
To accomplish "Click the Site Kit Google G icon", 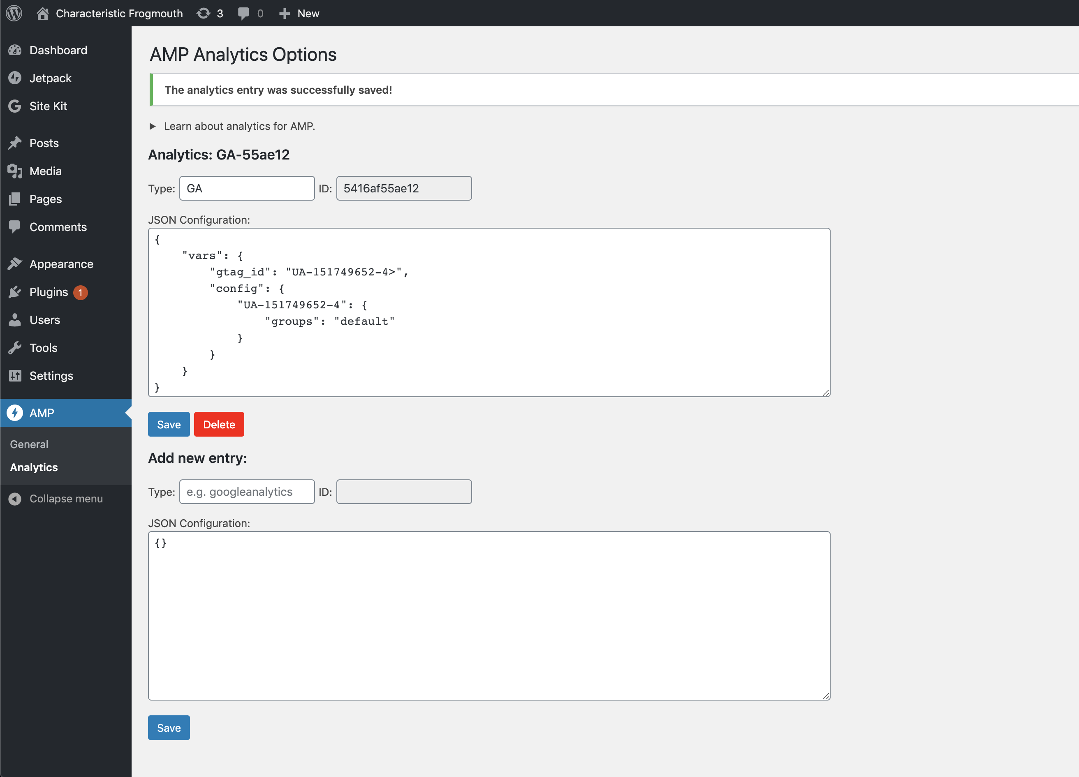I will click(x=15, y=106).
